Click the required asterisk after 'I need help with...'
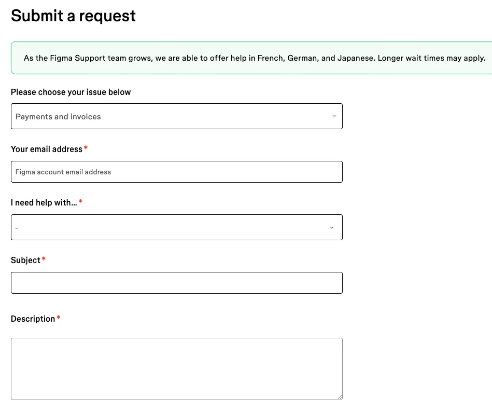Image resolution: width=492 pixels, height=412 pixels. click(x=80, y=202)
